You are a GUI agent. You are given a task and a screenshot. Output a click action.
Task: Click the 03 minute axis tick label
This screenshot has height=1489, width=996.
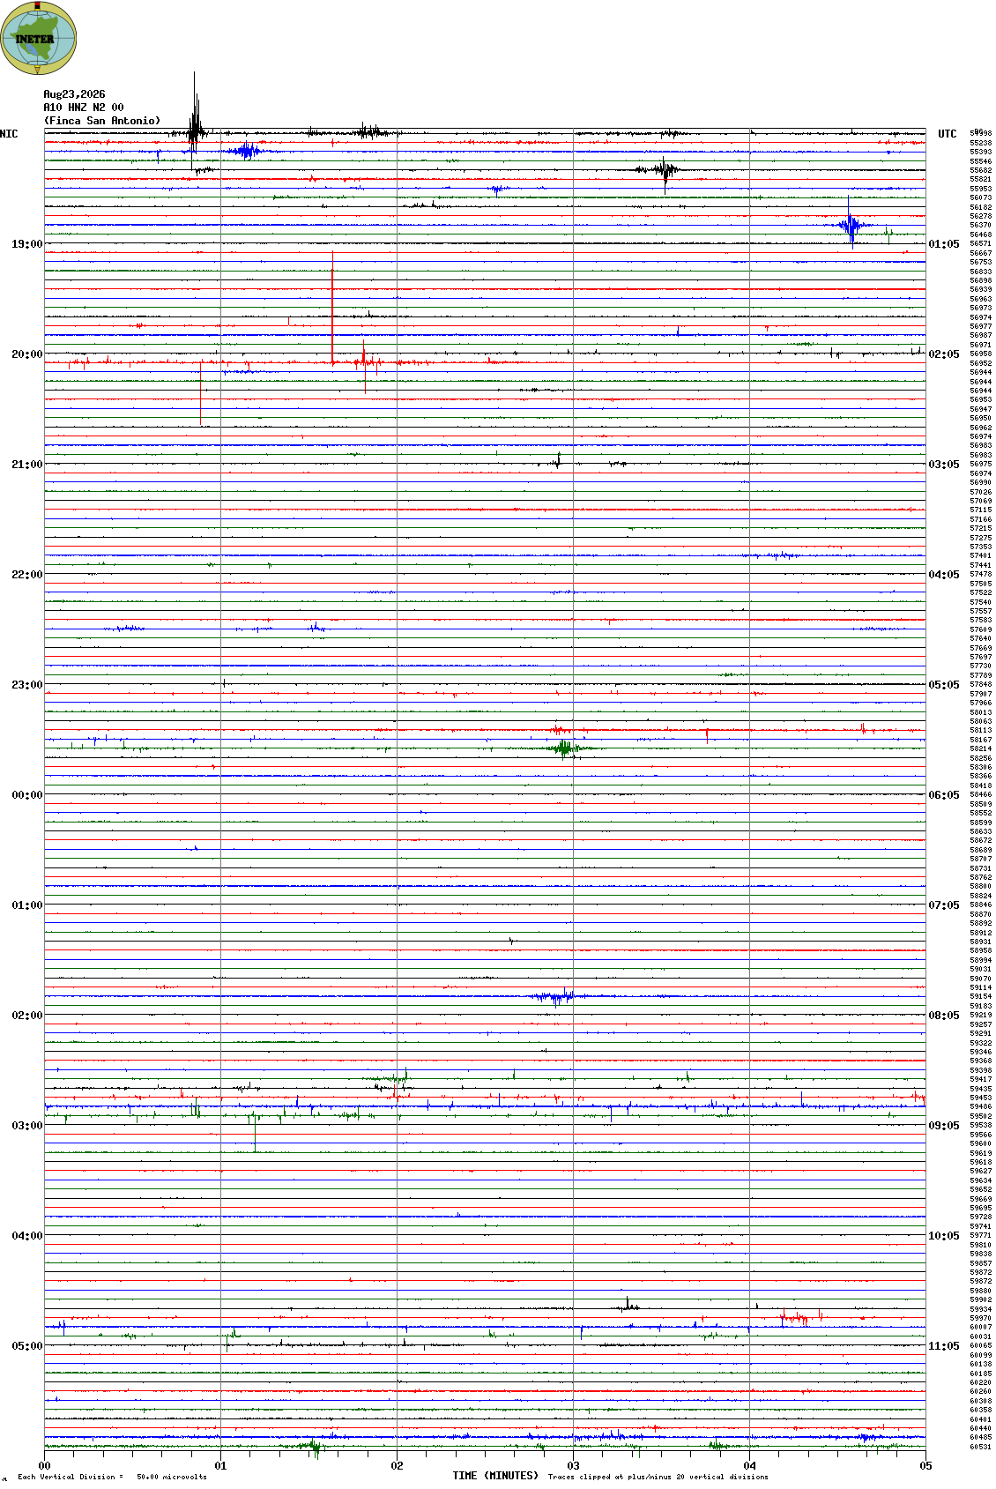point(573,1466)
